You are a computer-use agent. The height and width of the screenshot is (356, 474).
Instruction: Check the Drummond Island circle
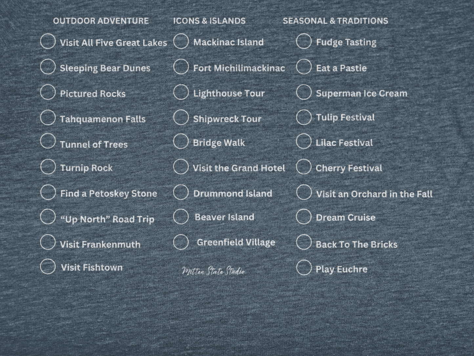pyautogui.click(x=181, y=192)
